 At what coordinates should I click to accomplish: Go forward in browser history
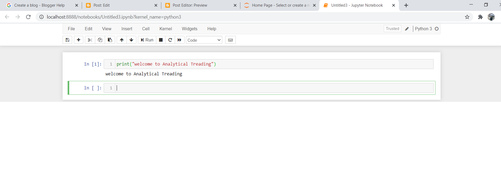point(18,17)
